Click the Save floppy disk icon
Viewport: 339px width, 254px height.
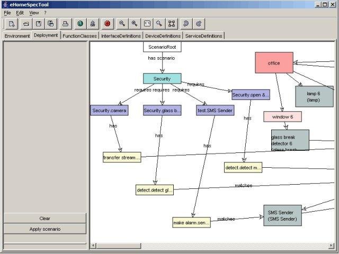pyautogui.click(x=39, y=23)
